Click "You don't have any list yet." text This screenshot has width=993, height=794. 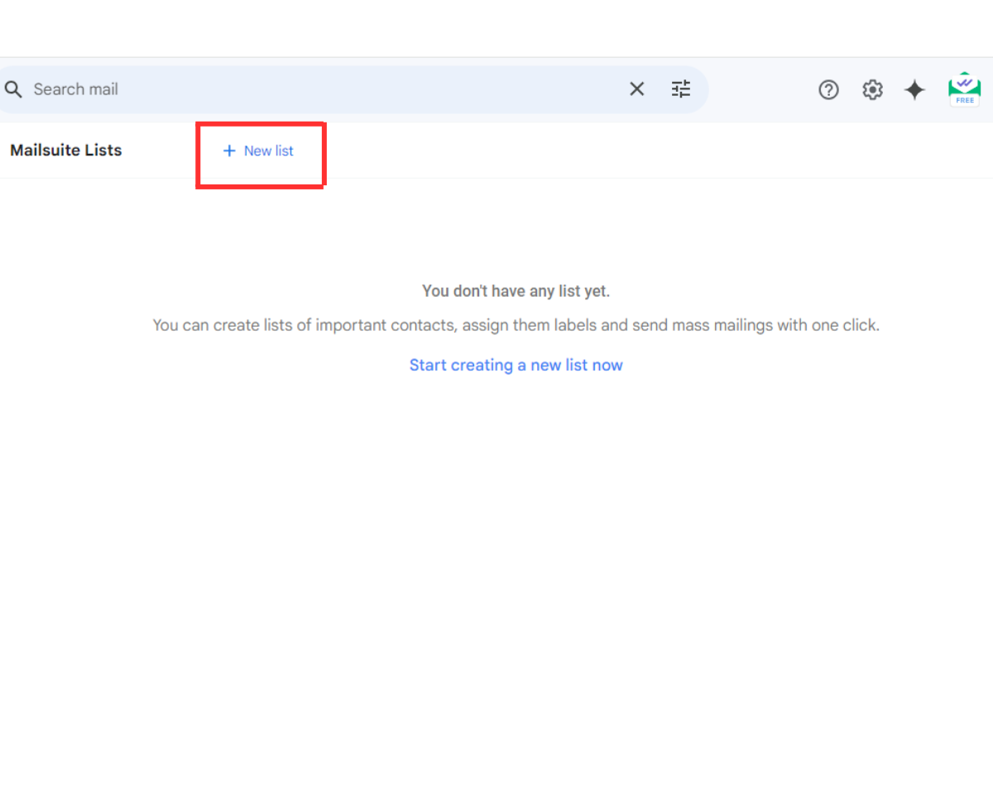pos(516,291)
